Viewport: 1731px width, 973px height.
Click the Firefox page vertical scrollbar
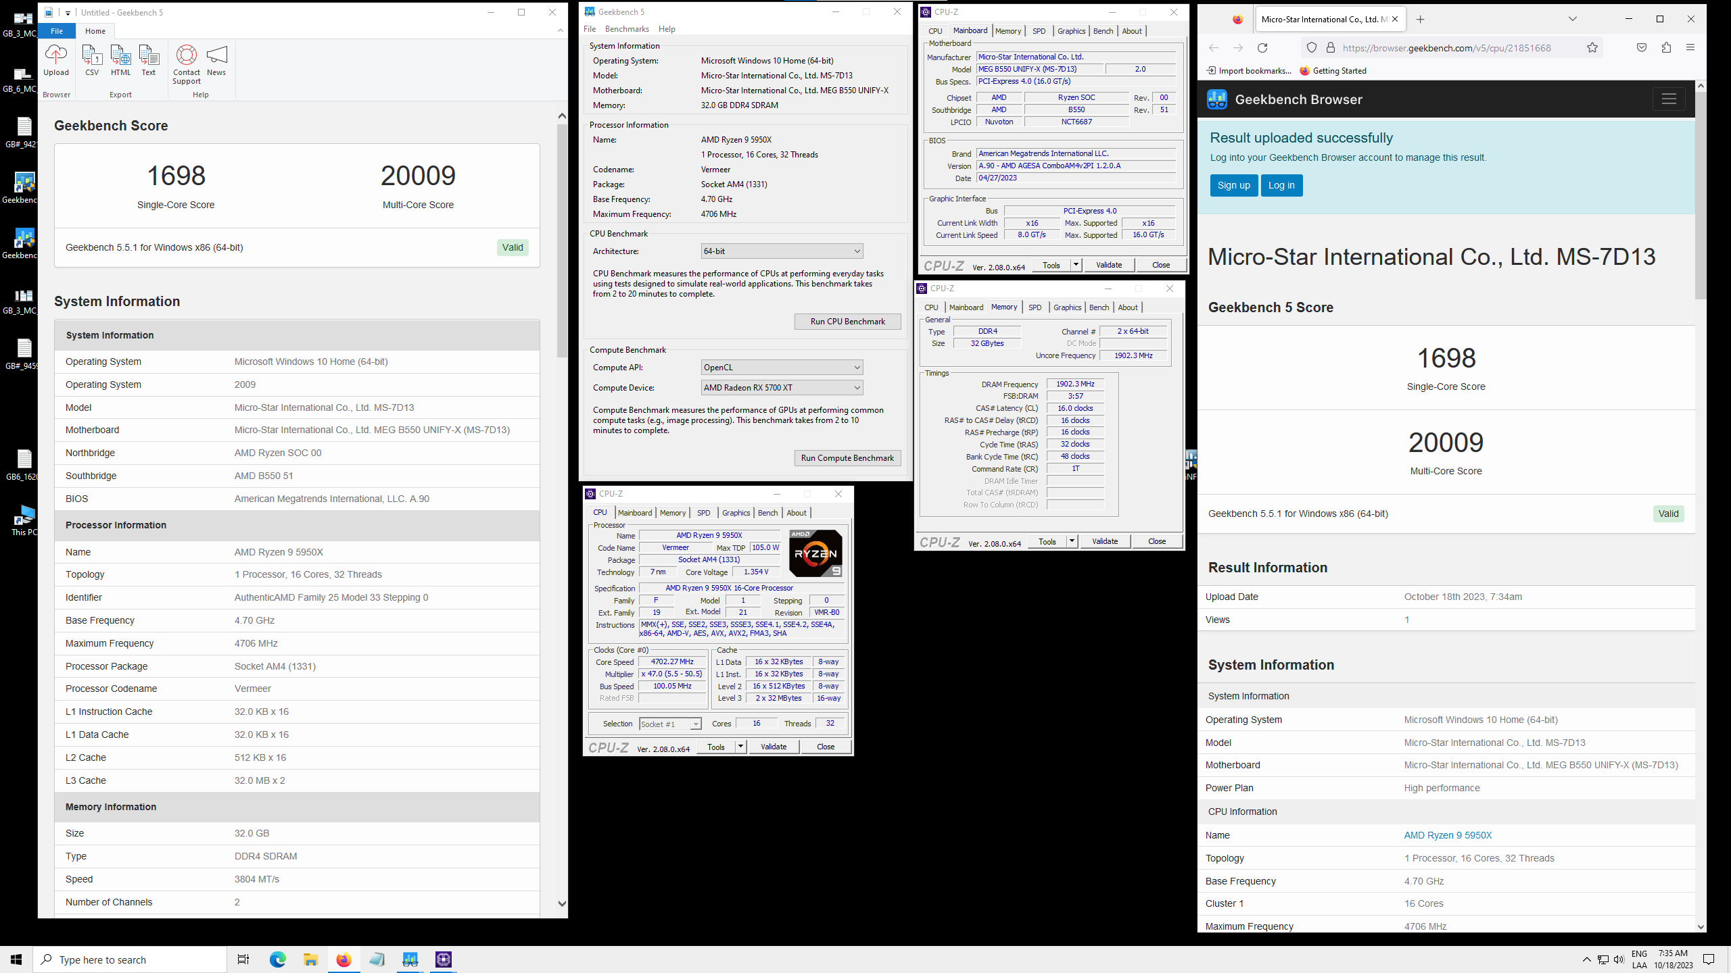[x=1701, y=196]
